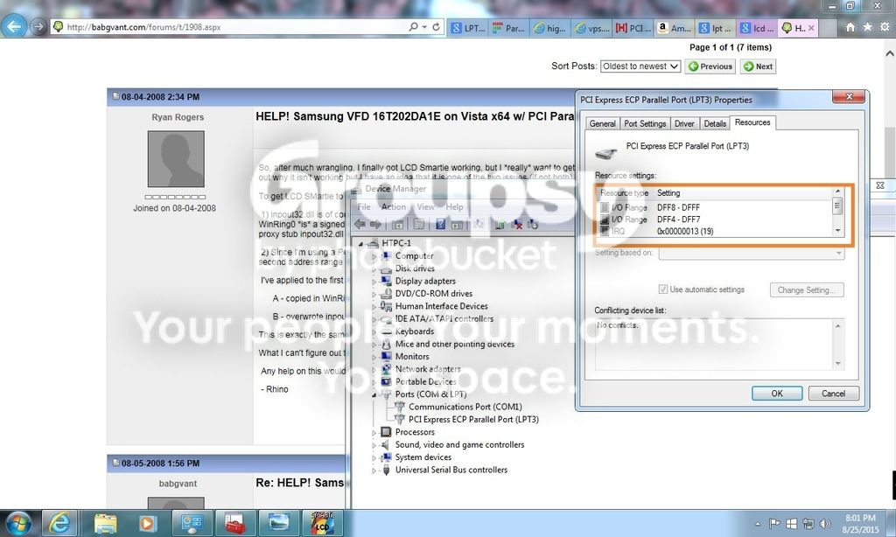The width and height of the screenshot is (896, 537).
Task: Open the Device Manager File menu
Action: click(x=364, y=206)
